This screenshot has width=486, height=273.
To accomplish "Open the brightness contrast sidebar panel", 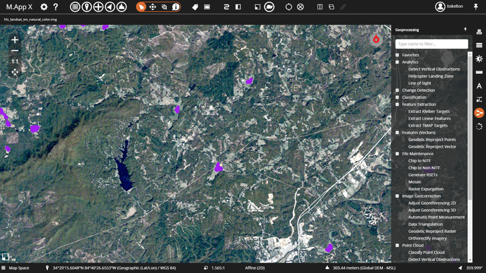I will 479,58.
